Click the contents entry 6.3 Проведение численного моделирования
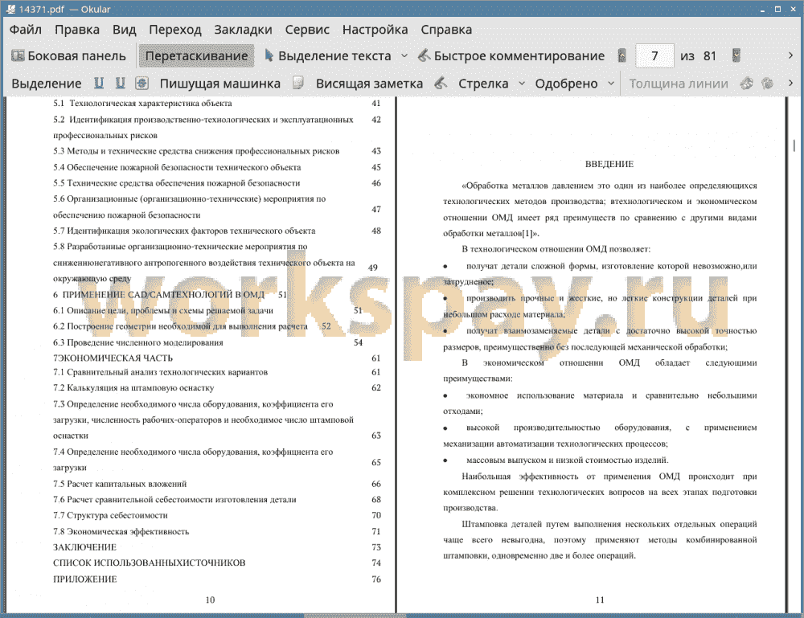Image resolution: width=804 pixels, height=618 pixels. point(138,342)
